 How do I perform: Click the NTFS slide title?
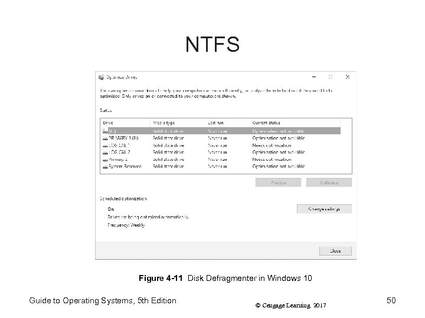tap(212, 44)
